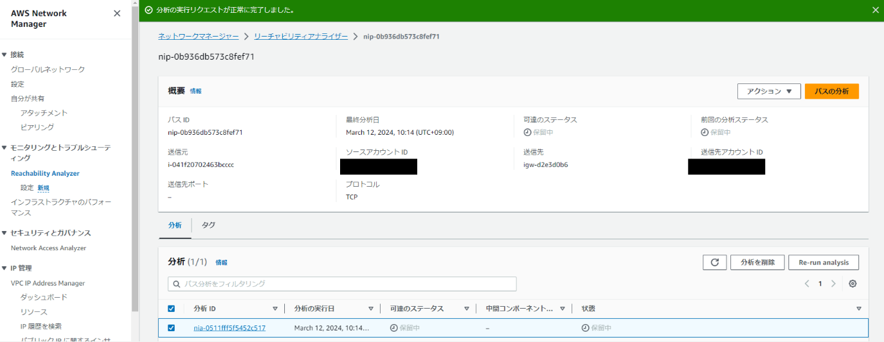884x342 pixels.
Task: Click 最終分析日 value March 12, 2024, 10:14 (UTC+09:00)
Action: 400,133
